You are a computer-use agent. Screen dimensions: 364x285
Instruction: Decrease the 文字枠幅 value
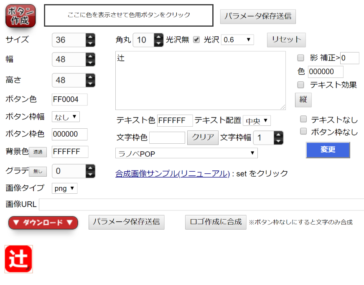(278, 141)
